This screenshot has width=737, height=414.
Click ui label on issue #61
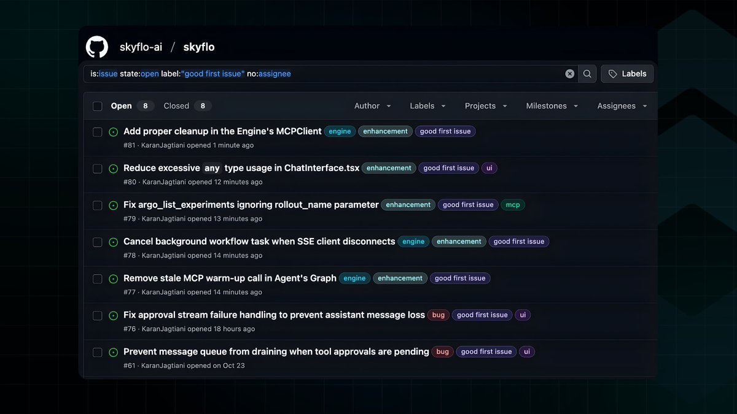pyautogui.click(x=527, y=352)
